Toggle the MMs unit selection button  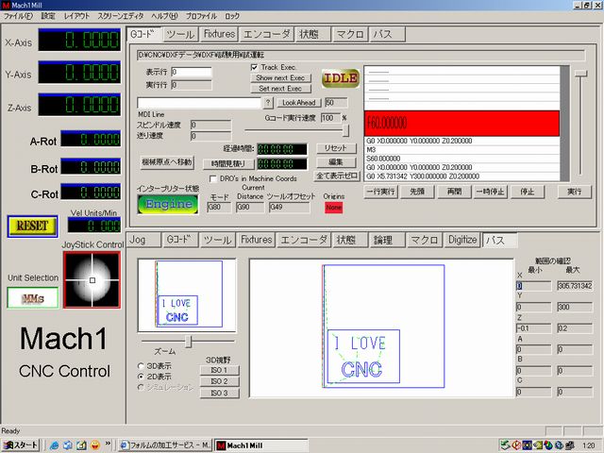click(x=33, y=298)
